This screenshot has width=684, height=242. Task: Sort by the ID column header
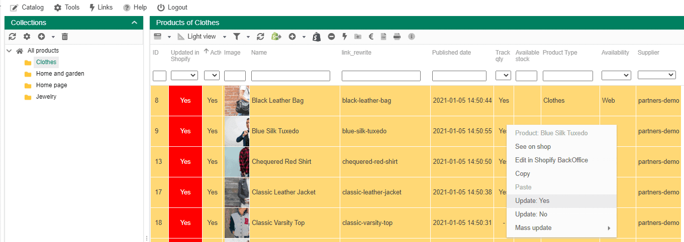(x=156, y=53)
